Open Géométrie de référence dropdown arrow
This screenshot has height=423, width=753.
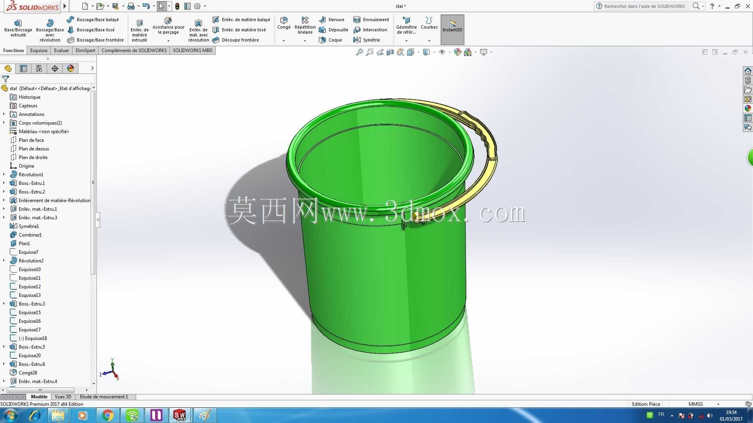point(406,41)
